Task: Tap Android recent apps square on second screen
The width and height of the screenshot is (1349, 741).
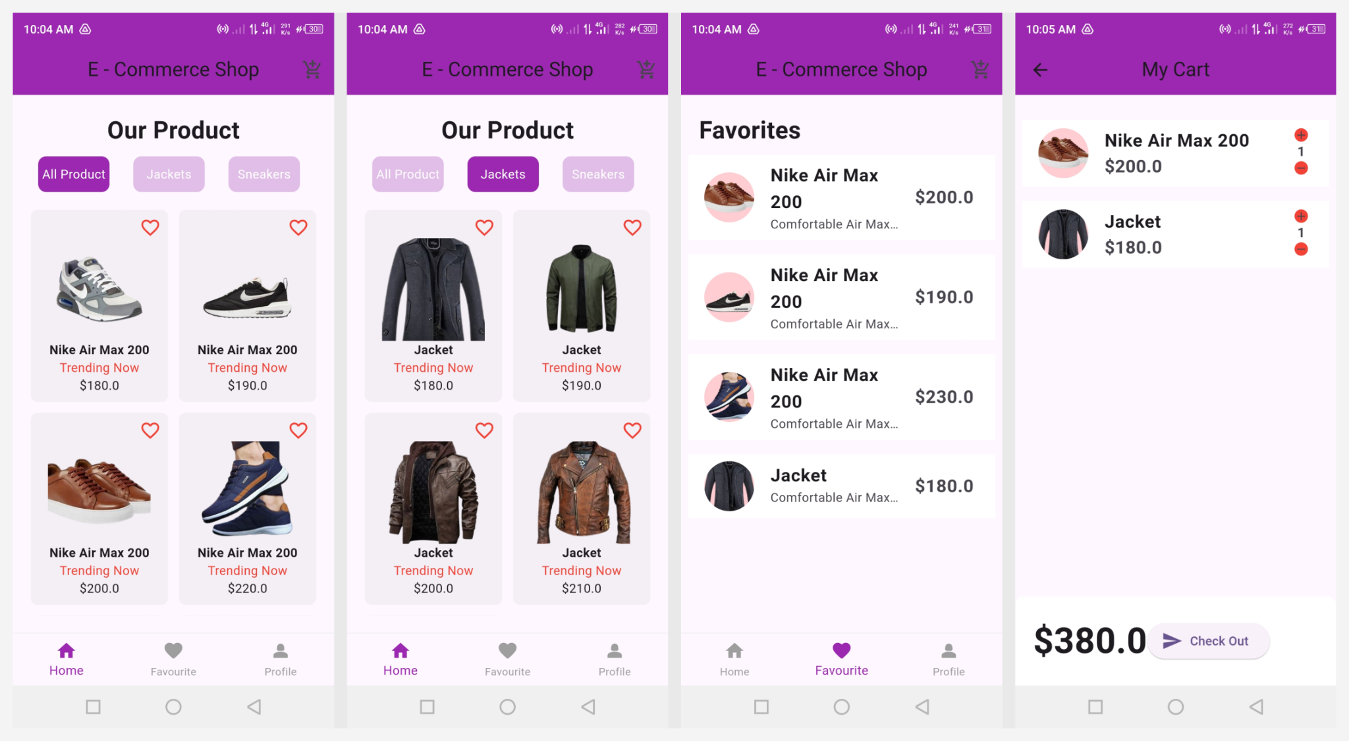Action: click(427, 707)
